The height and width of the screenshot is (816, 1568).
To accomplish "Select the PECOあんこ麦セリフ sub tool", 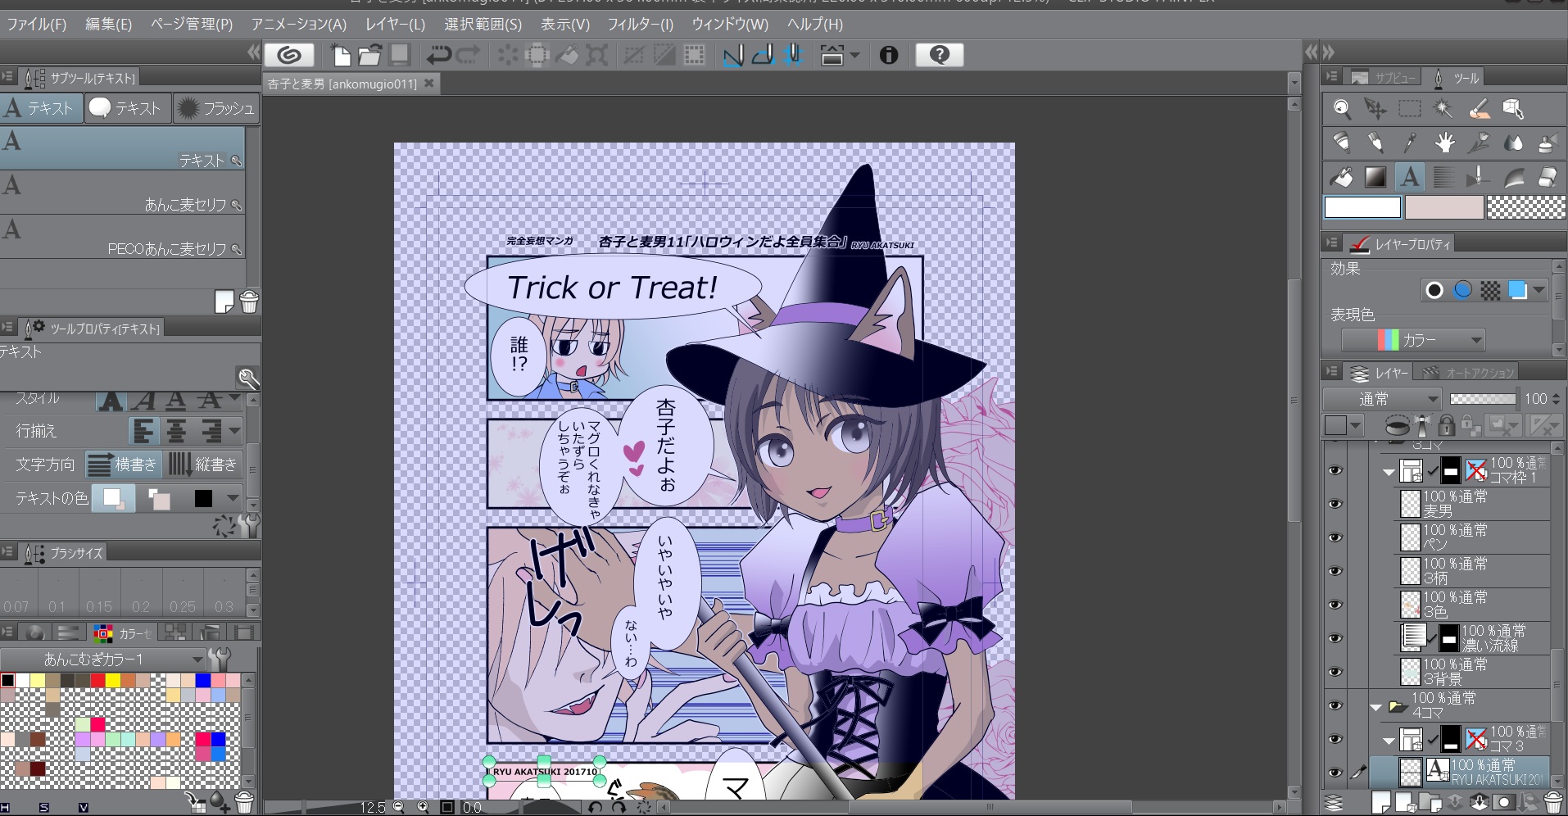I will point(122,237).
